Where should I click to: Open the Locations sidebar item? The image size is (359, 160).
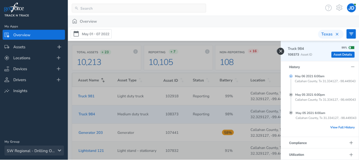click(x=22, y=58)
